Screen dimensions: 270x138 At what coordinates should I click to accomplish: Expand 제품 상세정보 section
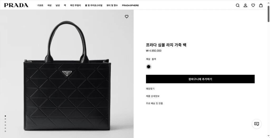tap(153, 96)
